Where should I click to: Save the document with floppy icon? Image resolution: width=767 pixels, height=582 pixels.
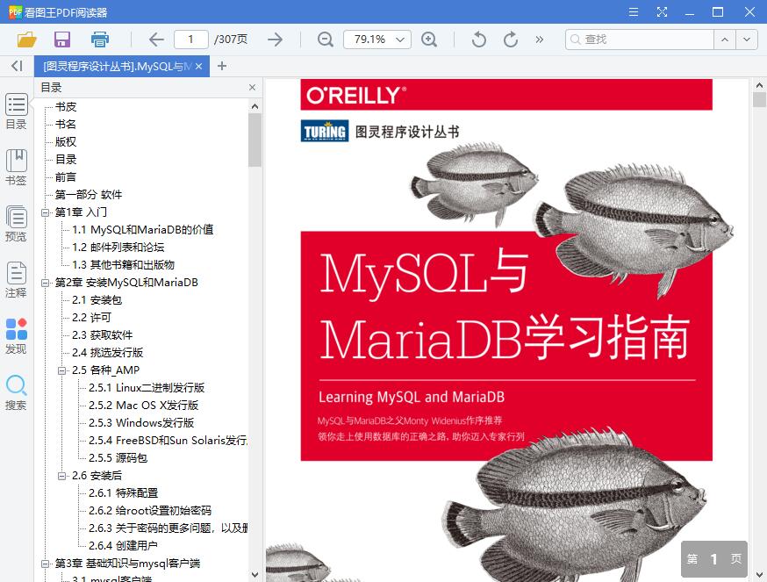point(62,40)
